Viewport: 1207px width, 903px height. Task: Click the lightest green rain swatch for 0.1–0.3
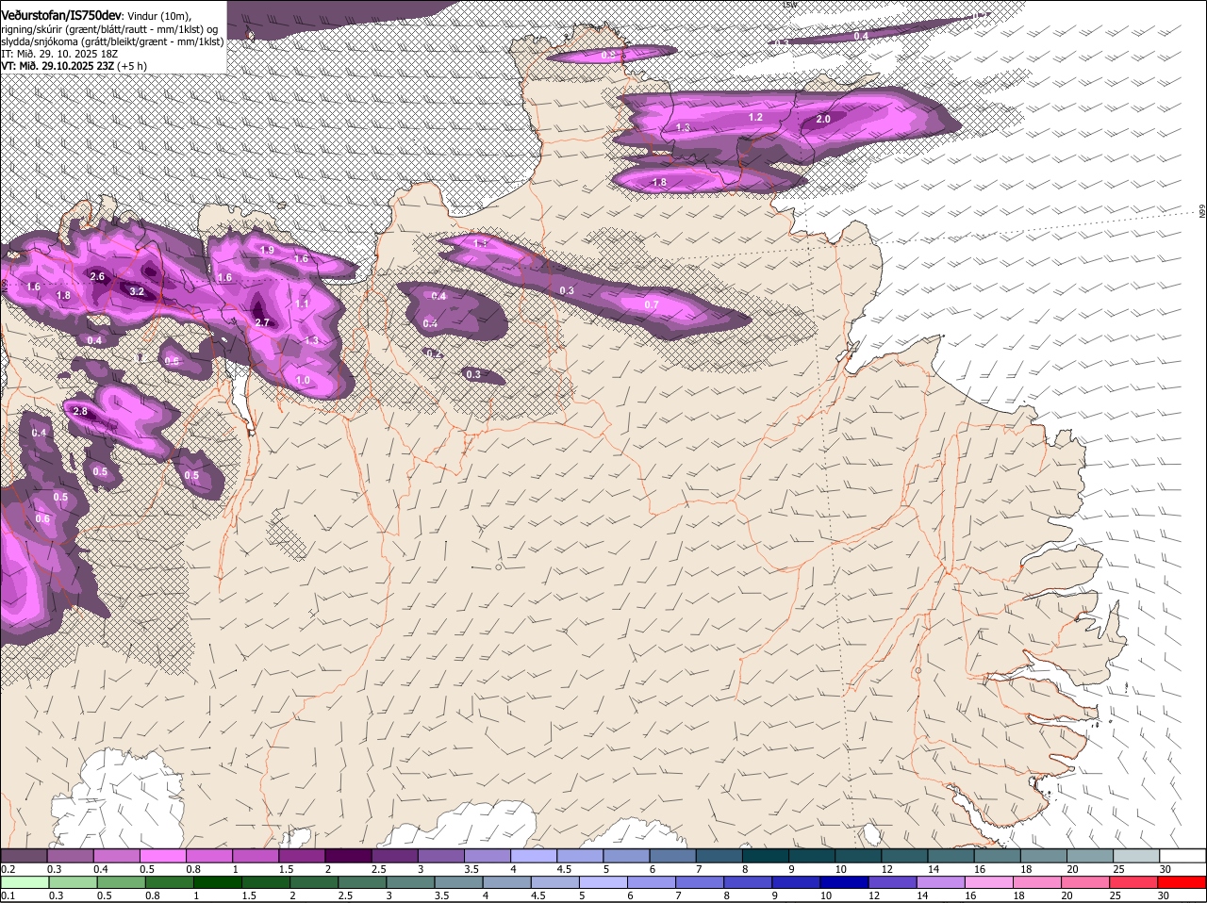[24, 882]
